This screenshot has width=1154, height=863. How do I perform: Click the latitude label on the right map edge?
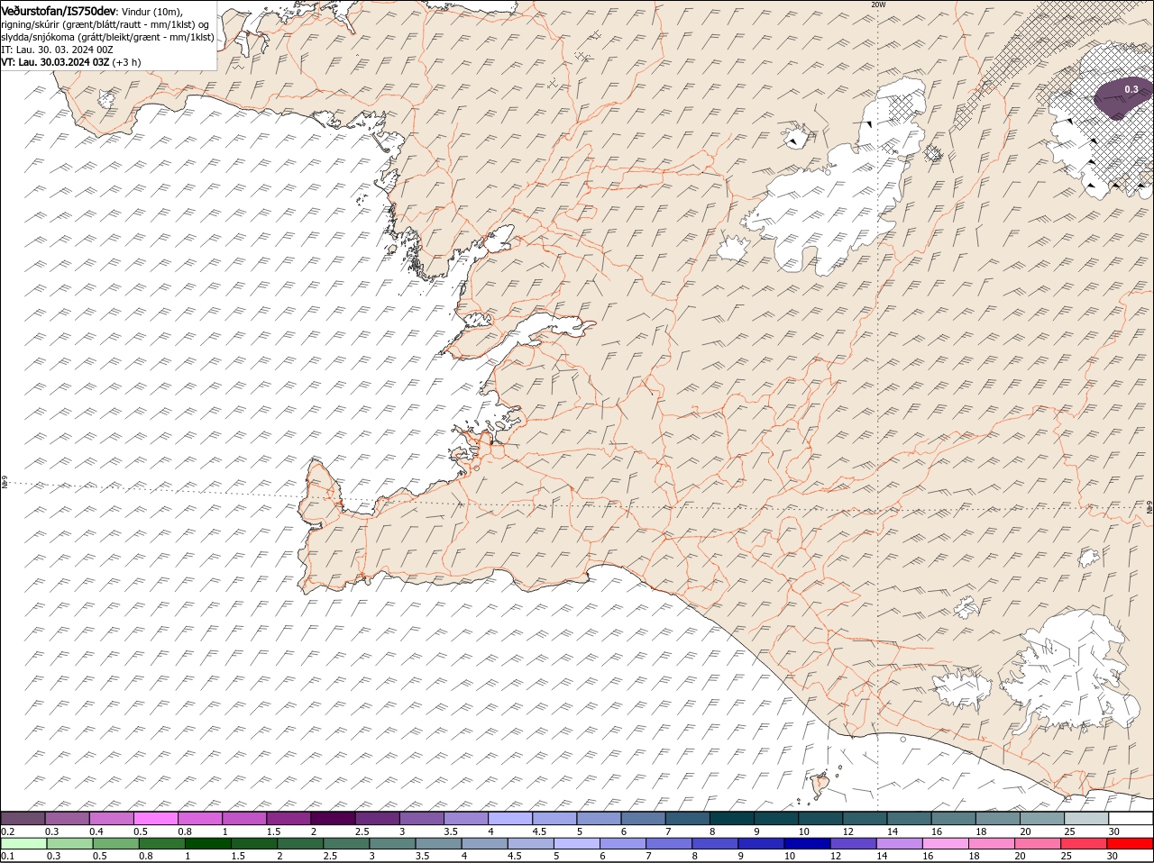point(1149,509)
